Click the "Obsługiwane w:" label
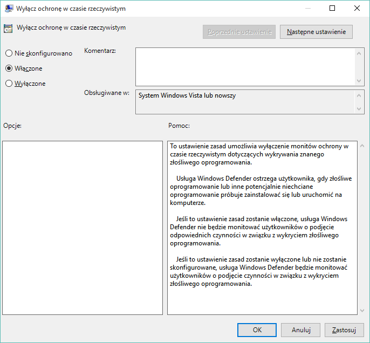This screenshot has height=343, width=370. coord(107,93)
